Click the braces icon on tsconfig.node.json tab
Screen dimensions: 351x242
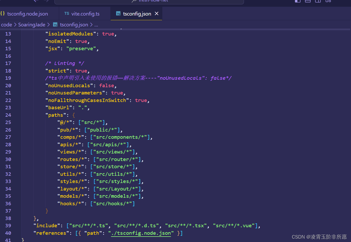[3, 13]
